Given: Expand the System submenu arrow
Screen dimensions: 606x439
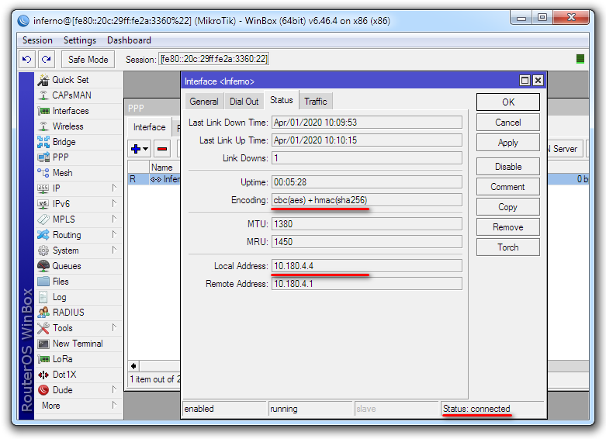Looking at the screenshot, I should click(114, 250).
